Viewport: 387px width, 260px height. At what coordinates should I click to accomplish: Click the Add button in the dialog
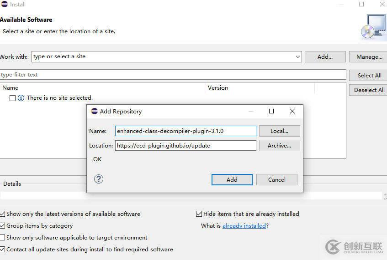click(x=232, y=180)
